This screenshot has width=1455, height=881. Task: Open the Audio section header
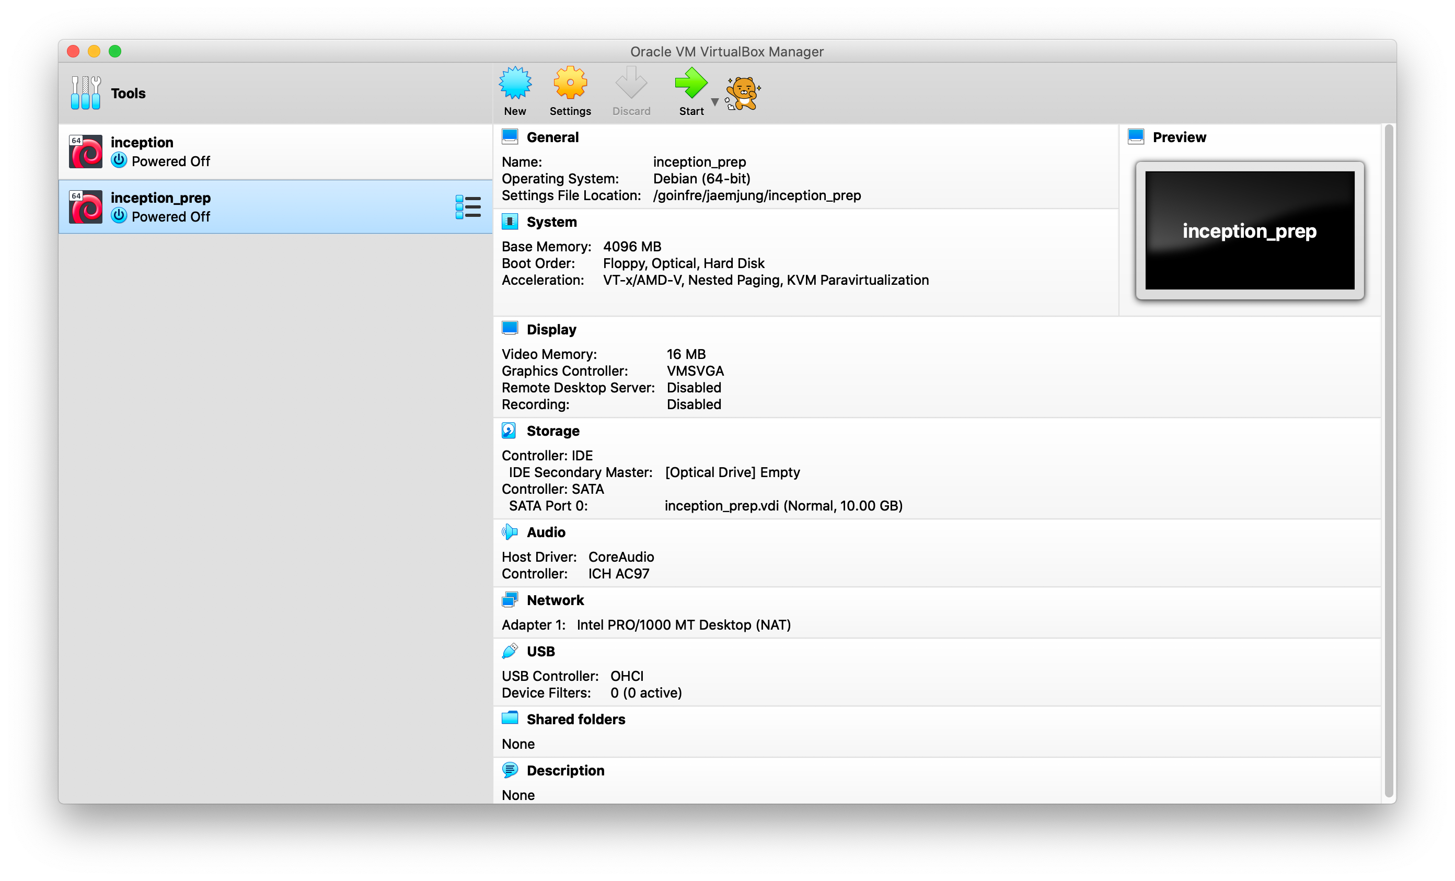(546, 532)
